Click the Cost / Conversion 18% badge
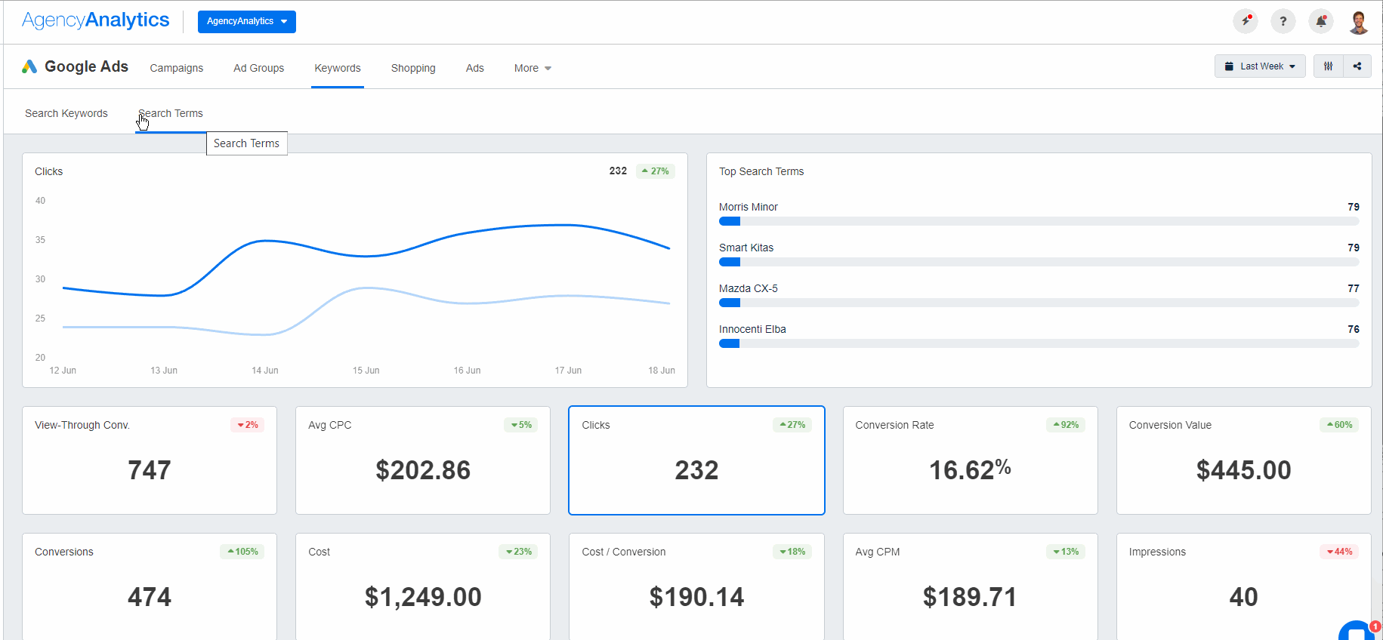Image resolution: width=1383 pixels, height=640 pixels. [x=792, y=552]
